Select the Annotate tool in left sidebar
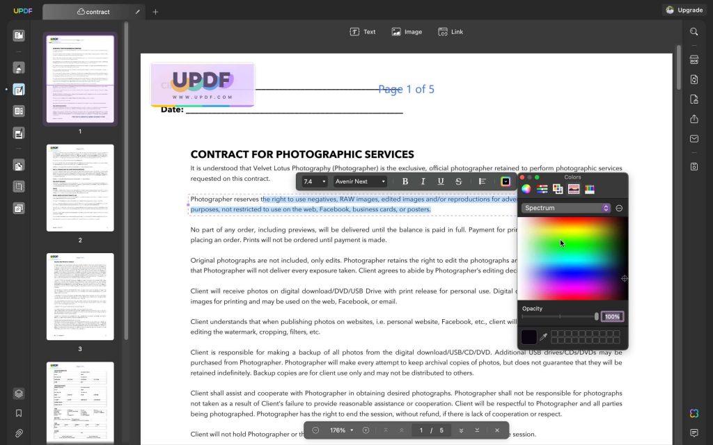This screenshot has width=713, height=445. tap(19, 67)
